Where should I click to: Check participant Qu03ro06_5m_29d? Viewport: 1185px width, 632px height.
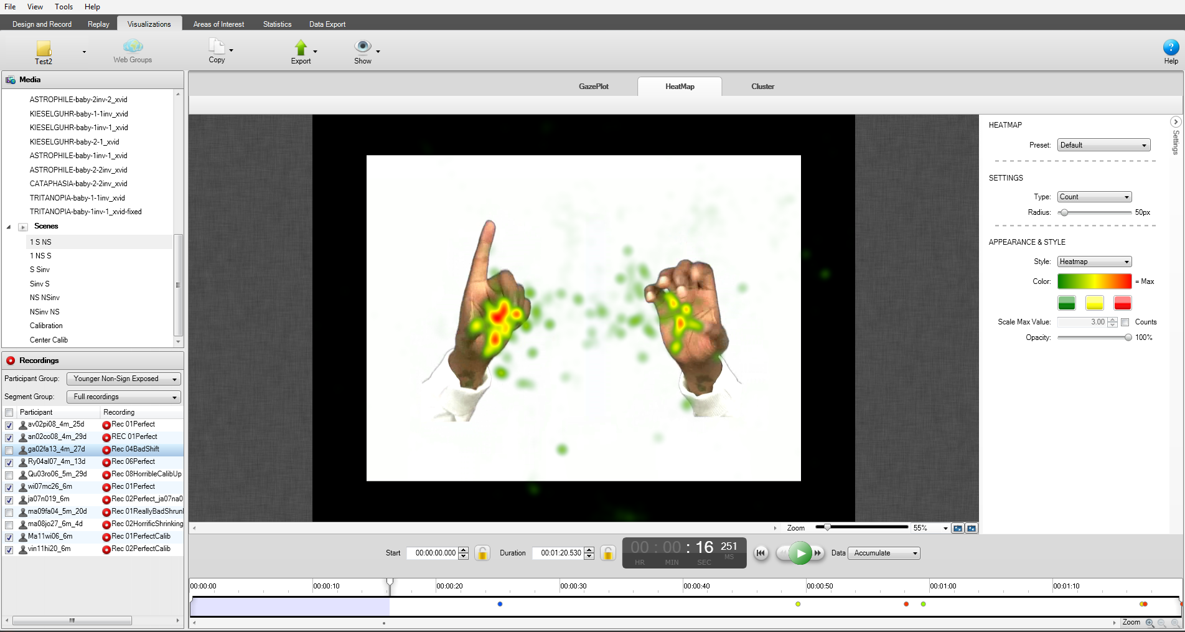[x=9, y=475]
